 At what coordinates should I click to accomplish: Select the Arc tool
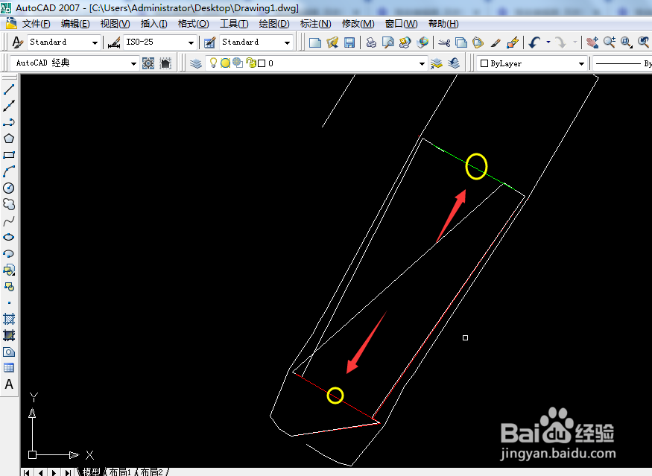(9, 171)
